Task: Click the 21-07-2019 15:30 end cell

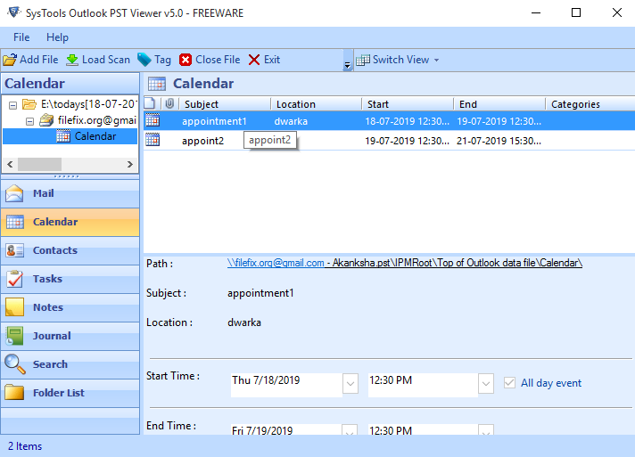Action: click(499, 141)
